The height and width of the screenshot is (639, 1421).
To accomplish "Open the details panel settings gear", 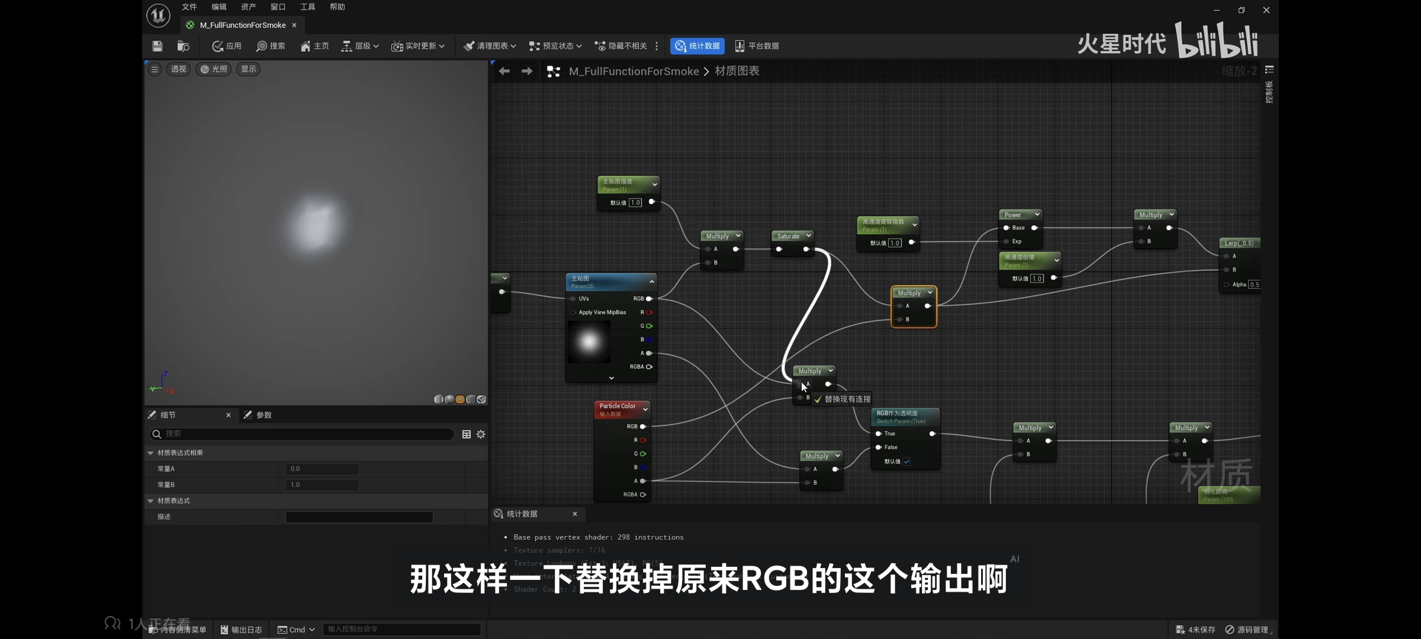I will 481,434.
